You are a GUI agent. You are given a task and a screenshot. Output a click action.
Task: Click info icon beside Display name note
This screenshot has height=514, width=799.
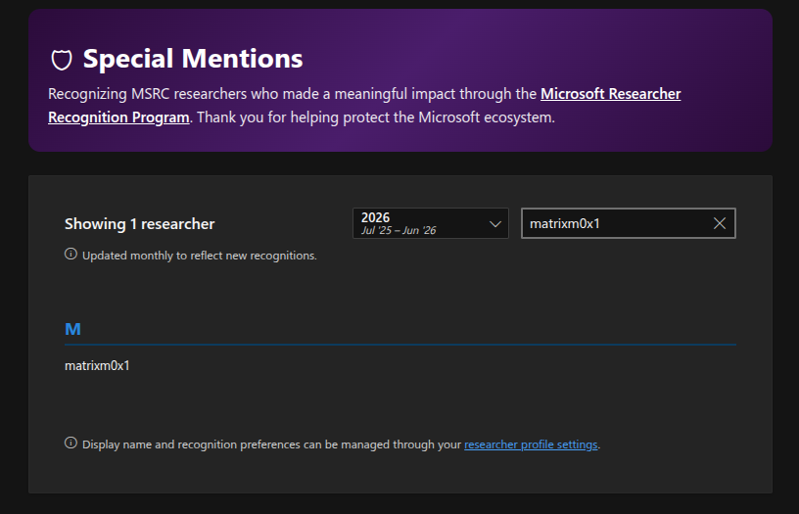click(70, 444)
